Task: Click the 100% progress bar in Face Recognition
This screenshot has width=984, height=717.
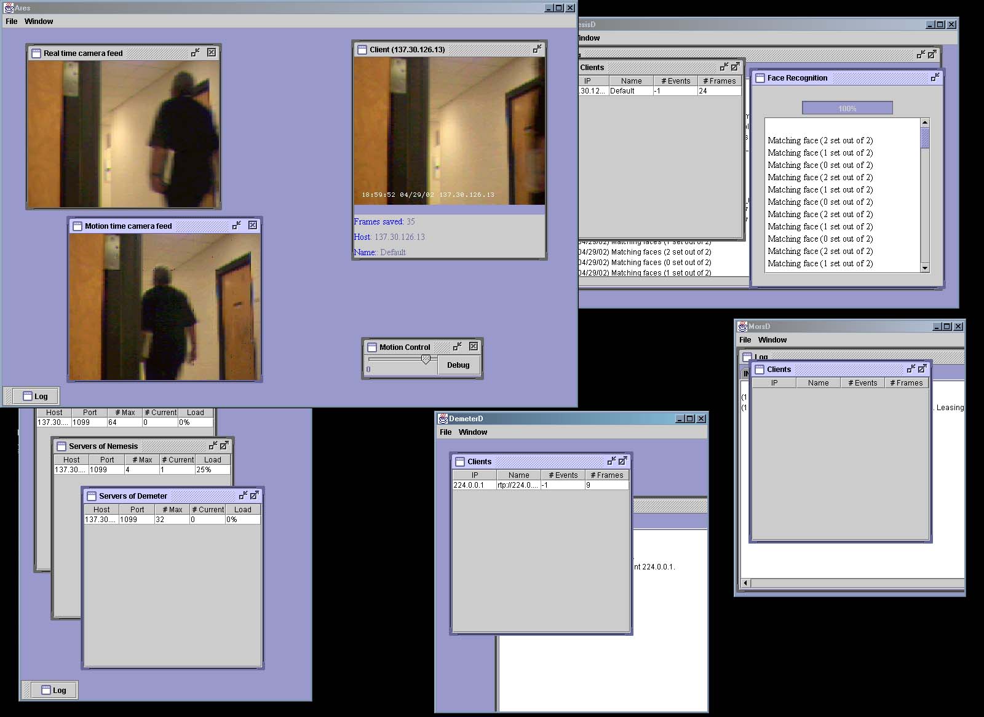Action: (847, 108)
